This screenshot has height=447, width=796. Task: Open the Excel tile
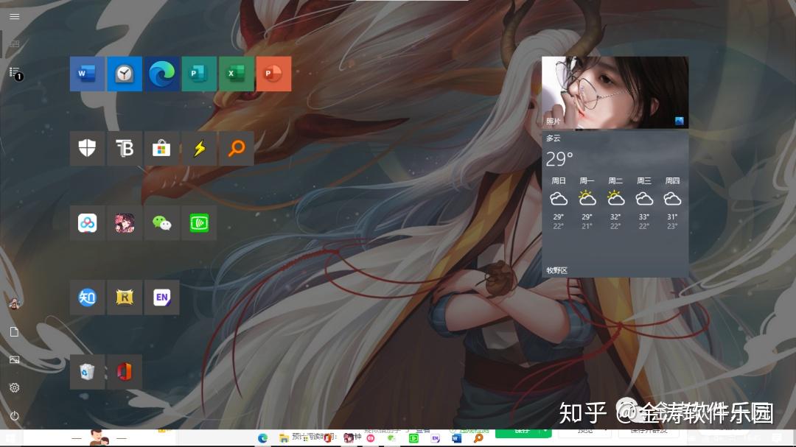coord(237,74)
